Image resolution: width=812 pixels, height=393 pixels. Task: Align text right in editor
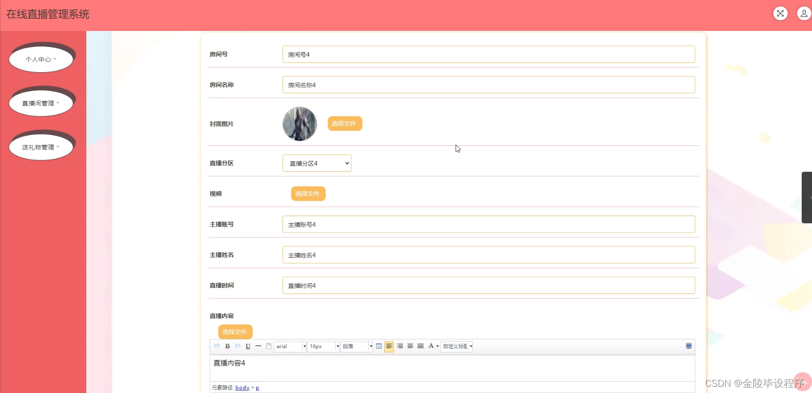[x=400, y=346]
